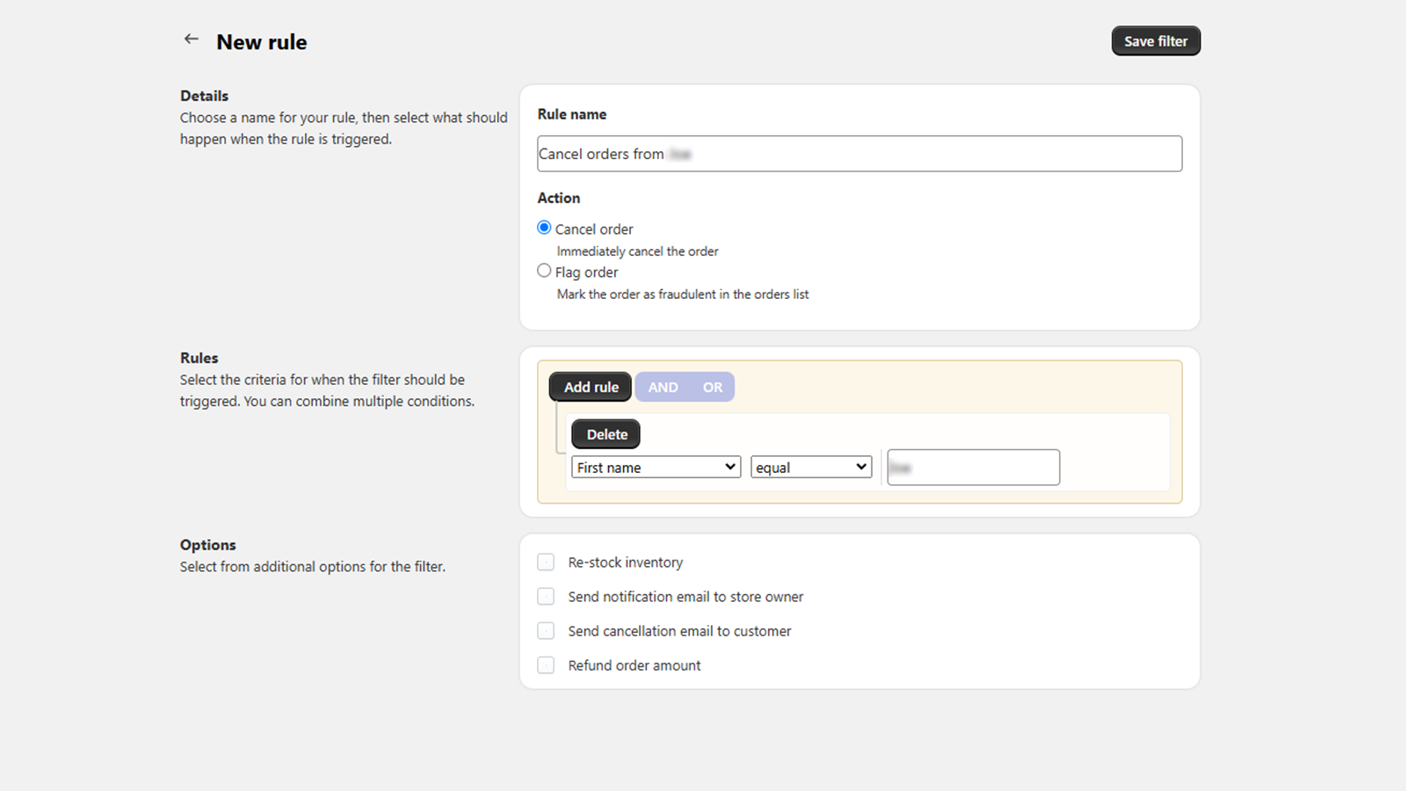Image resolution: width=1406 pixels, height=791 pixels.
Task: Choose the Flag order radio option
Action: (x=545, y=271)
